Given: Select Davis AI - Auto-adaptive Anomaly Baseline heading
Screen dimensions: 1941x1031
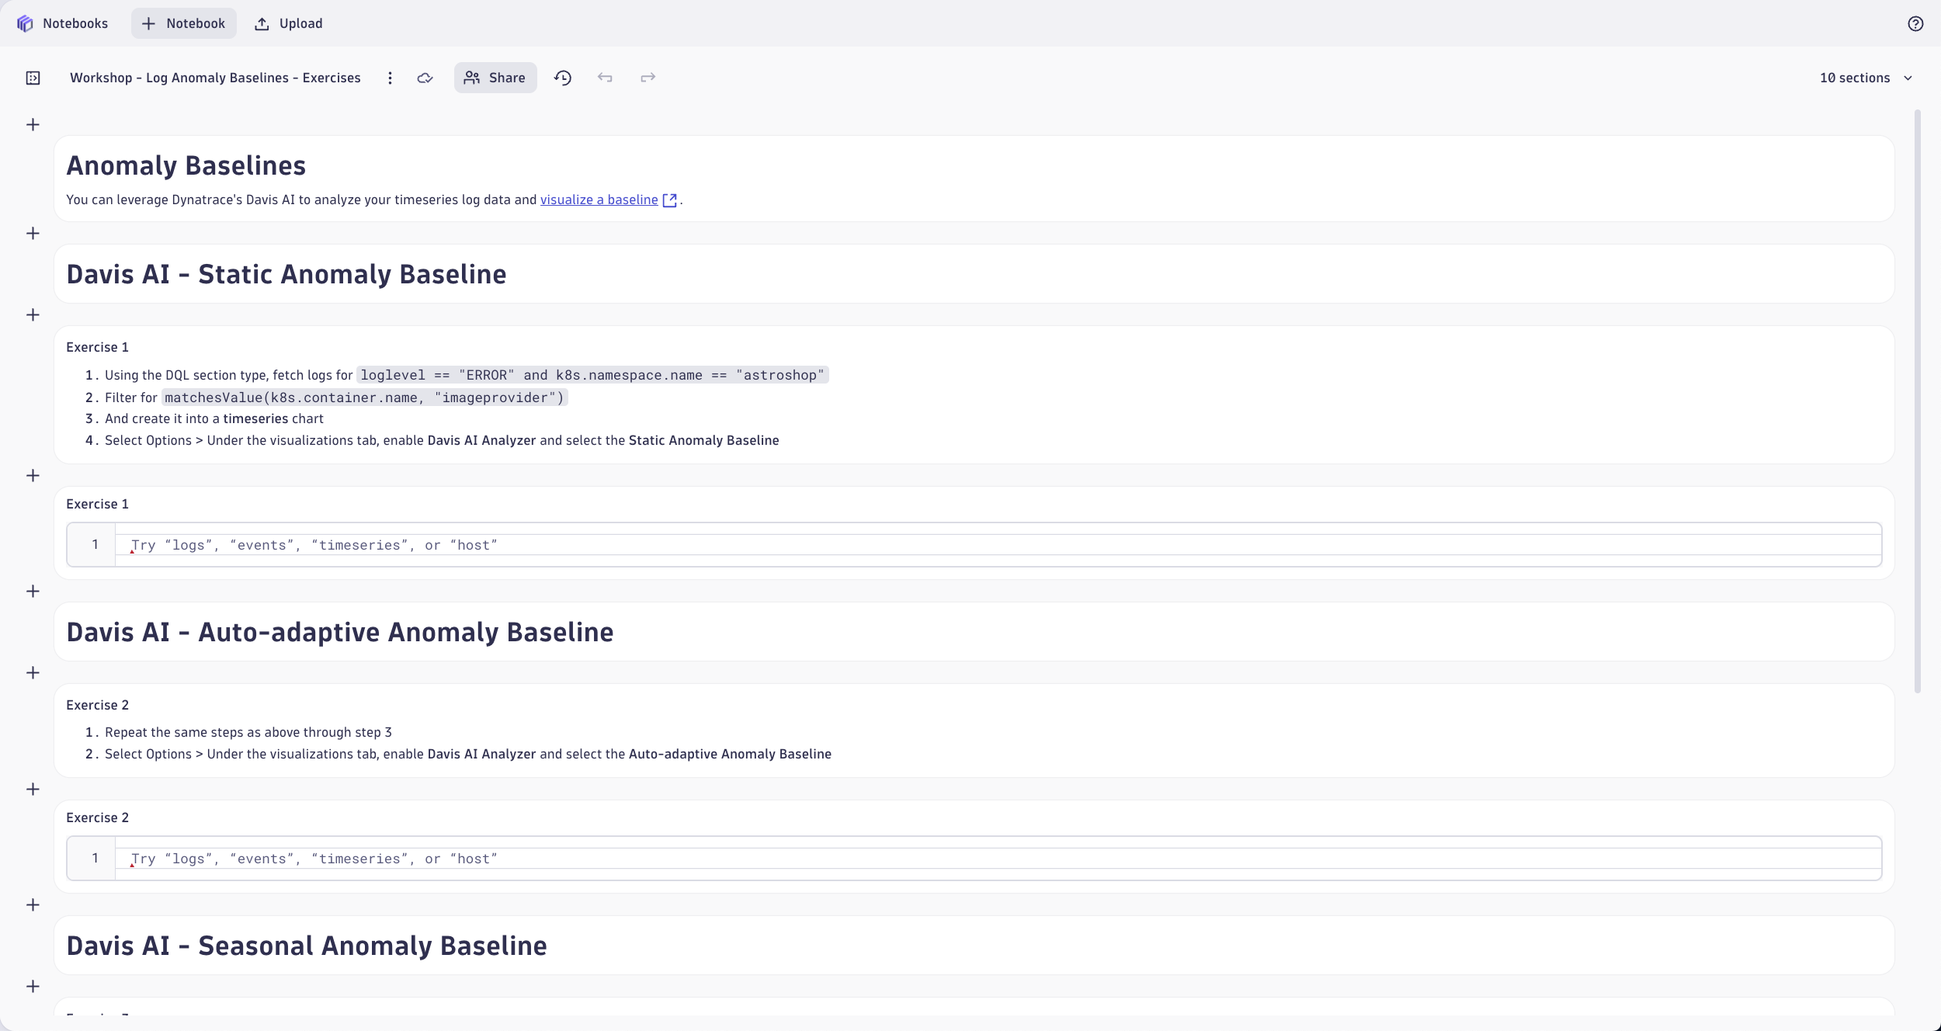Looking at the screenshot, I should (340, 632).
